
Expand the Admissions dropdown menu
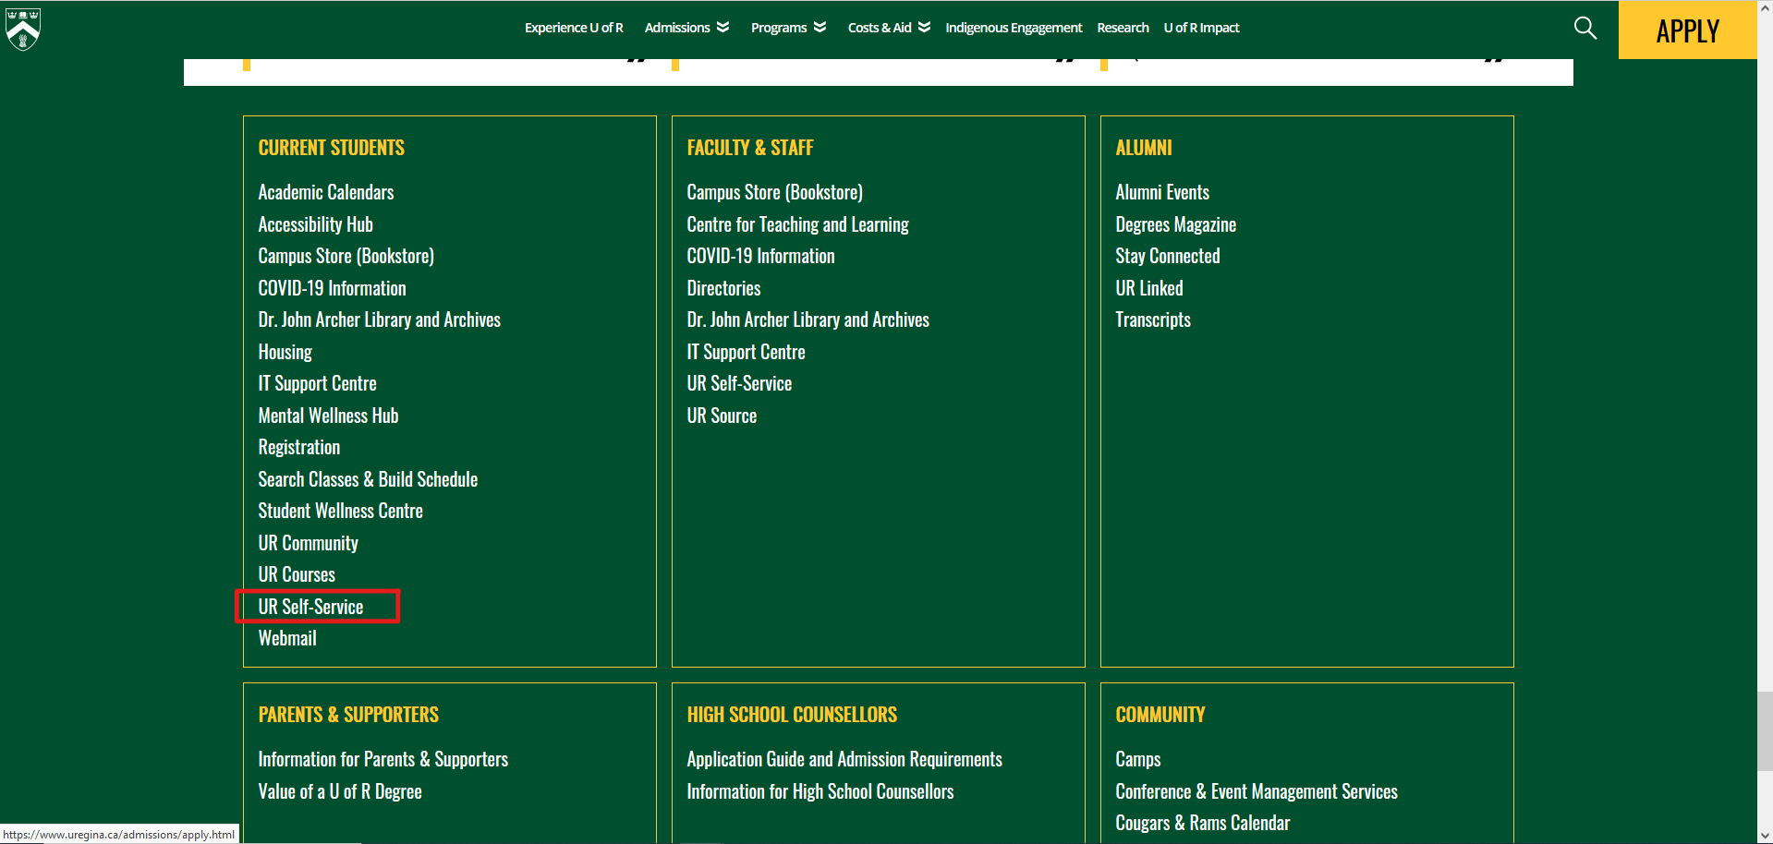pyautogui.click(x=686, y=28)
